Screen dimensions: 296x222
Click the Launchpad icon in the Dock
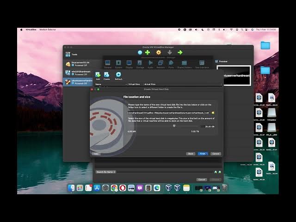(80, 188)
